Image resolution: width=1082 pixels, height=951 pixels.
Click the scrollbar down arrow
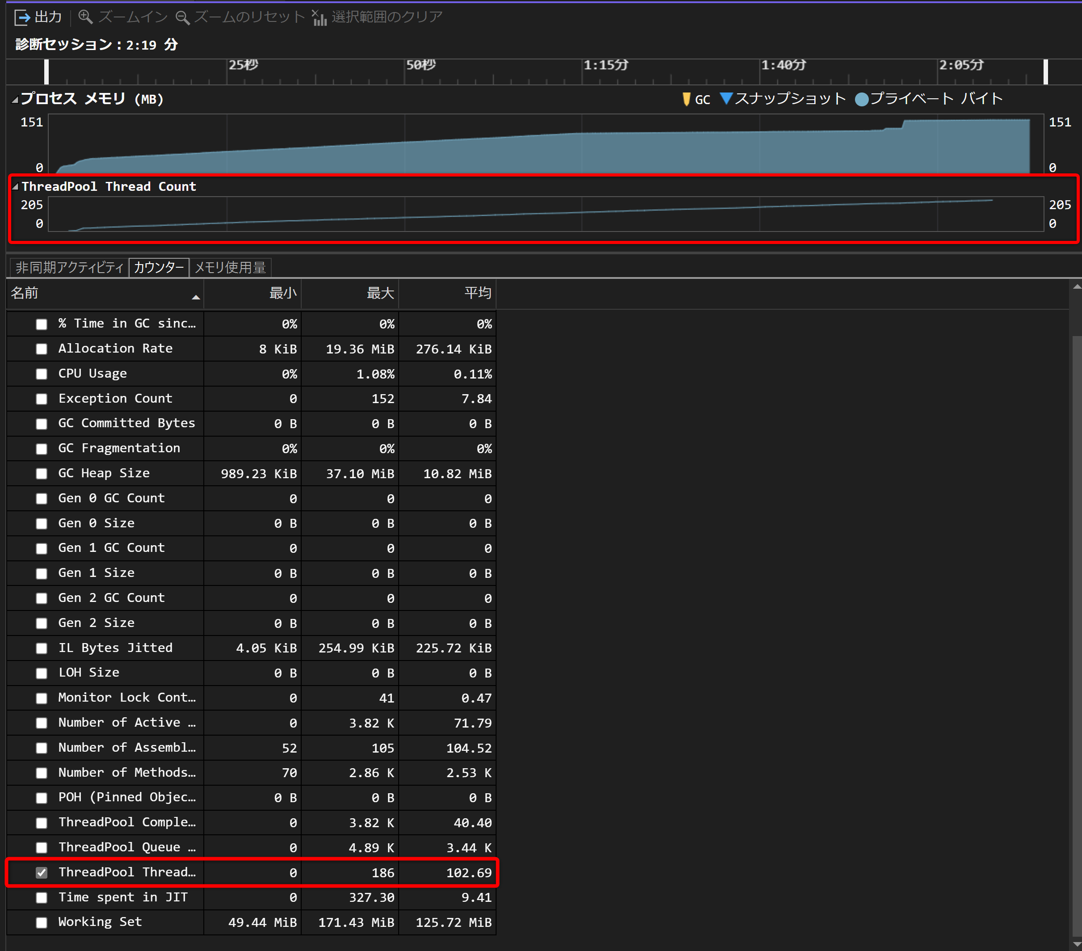click(1076, 944)
